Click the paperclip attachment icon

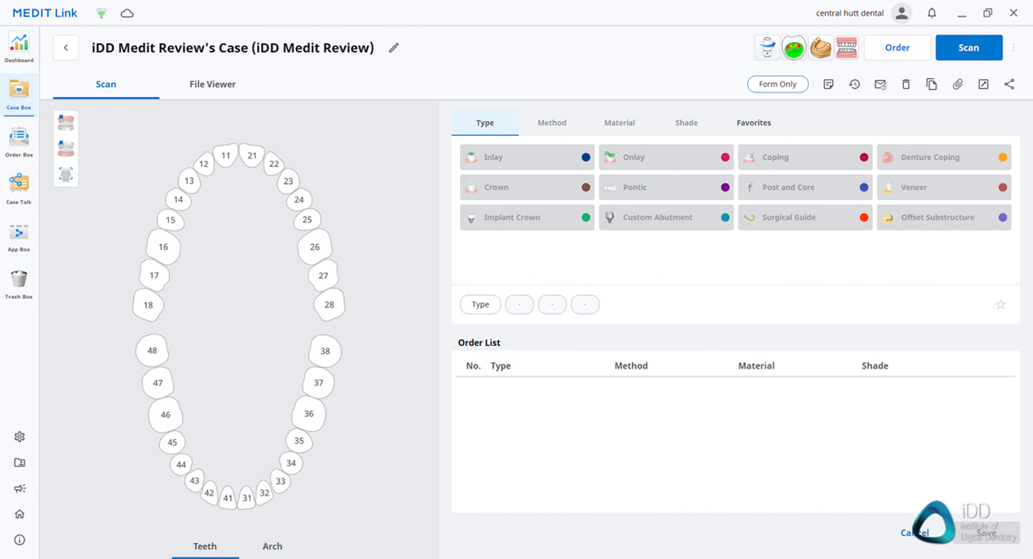pos(957,84)
